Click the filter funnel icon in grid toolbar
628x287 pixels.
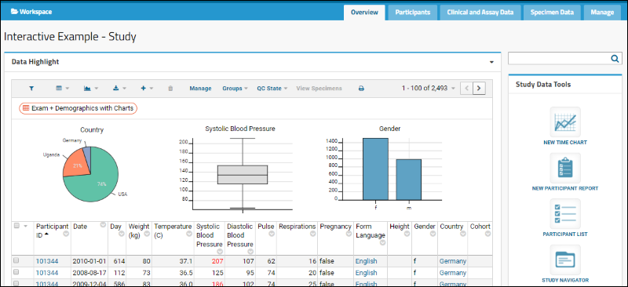click(x=31, y=89)
